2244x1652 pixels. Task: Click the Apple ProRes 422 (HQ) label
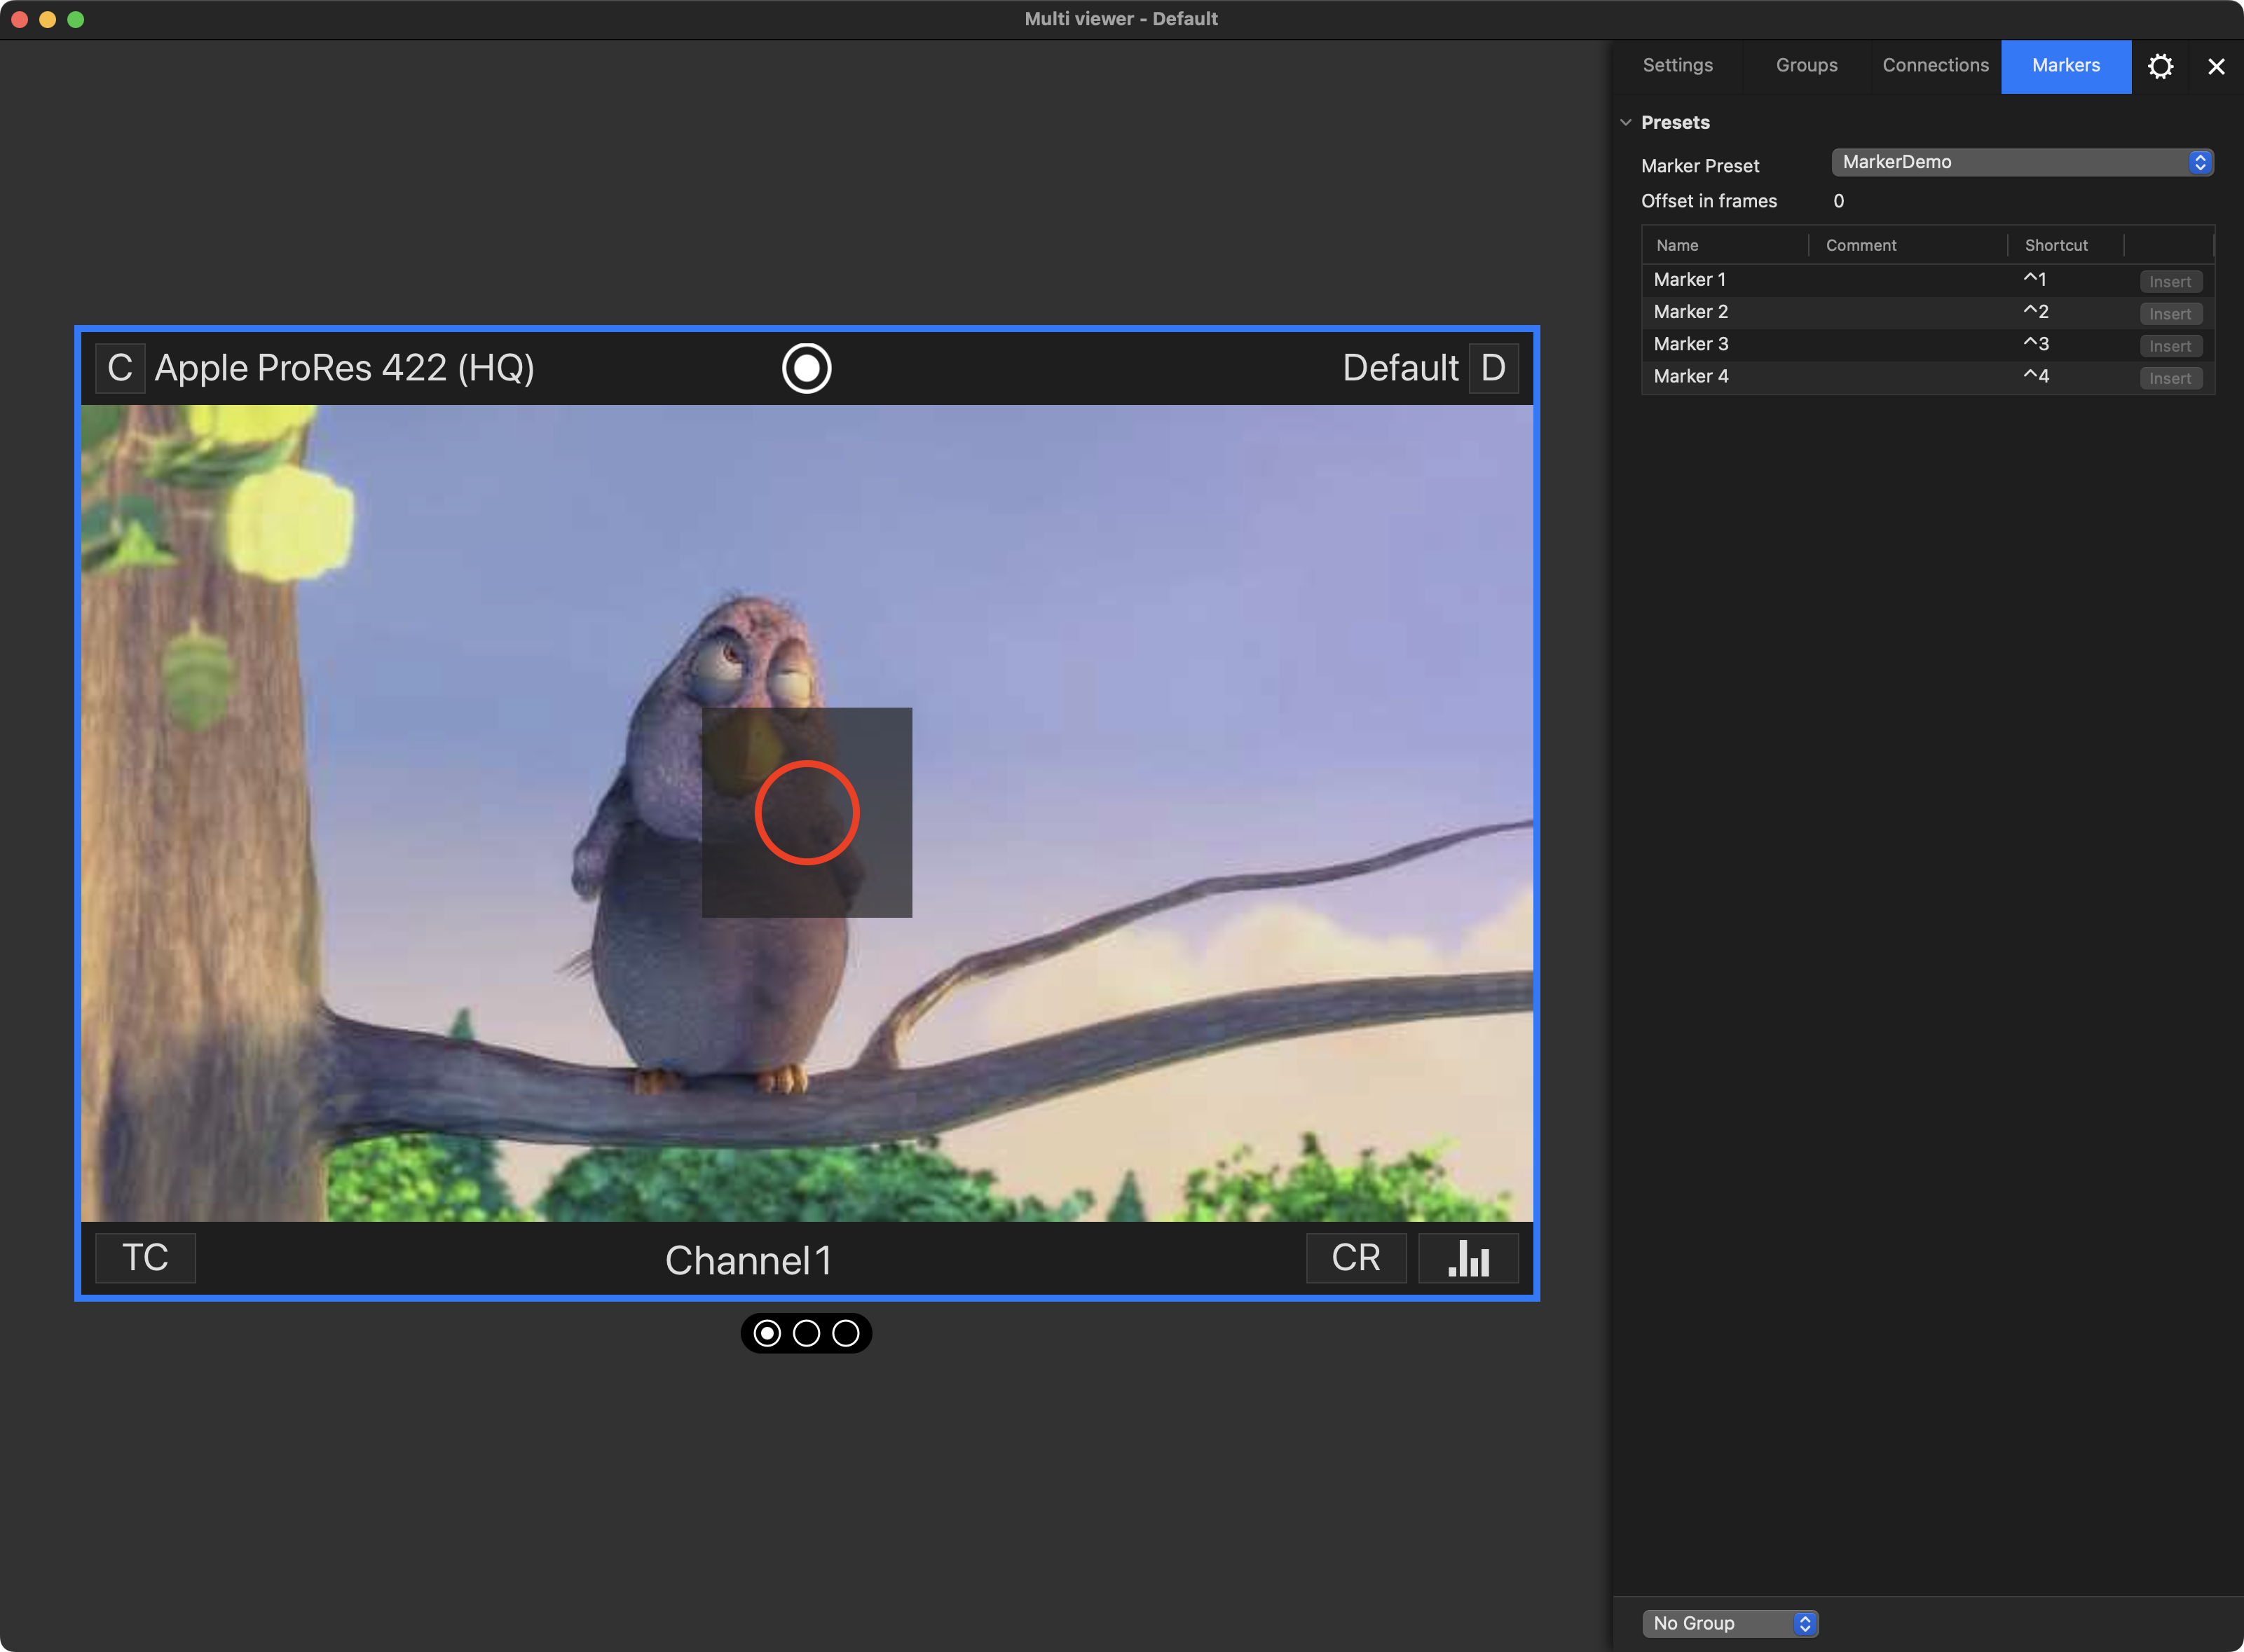344,369
